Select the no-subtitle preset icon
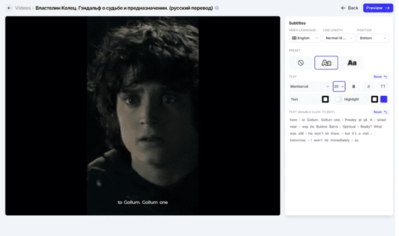The height and width of the screenshot is (236, 399). [301, 62]
